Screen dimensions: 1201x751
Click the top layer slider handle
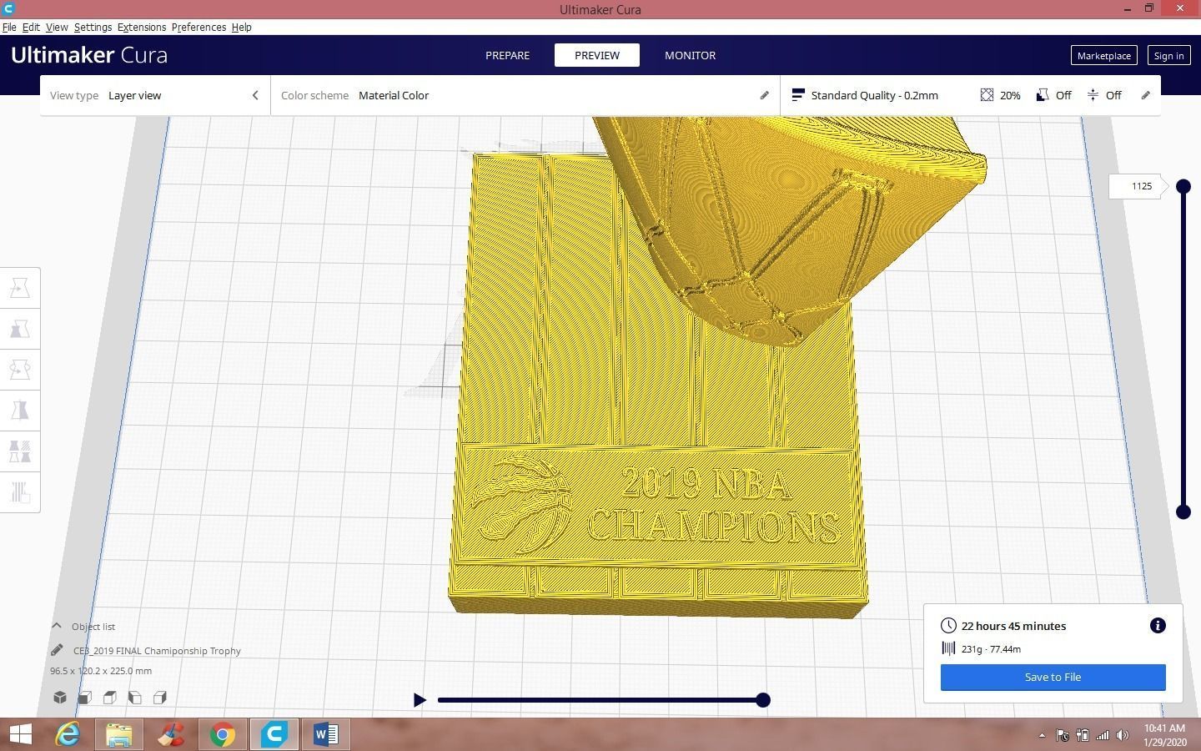pos(1183,186)
